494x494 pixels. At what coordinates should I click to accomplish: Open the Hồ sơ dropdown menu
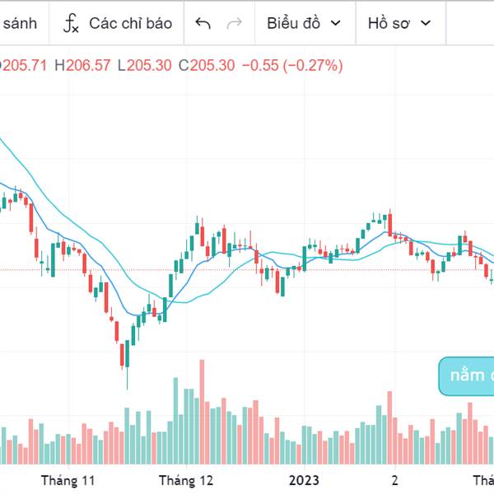coord(389,23)
